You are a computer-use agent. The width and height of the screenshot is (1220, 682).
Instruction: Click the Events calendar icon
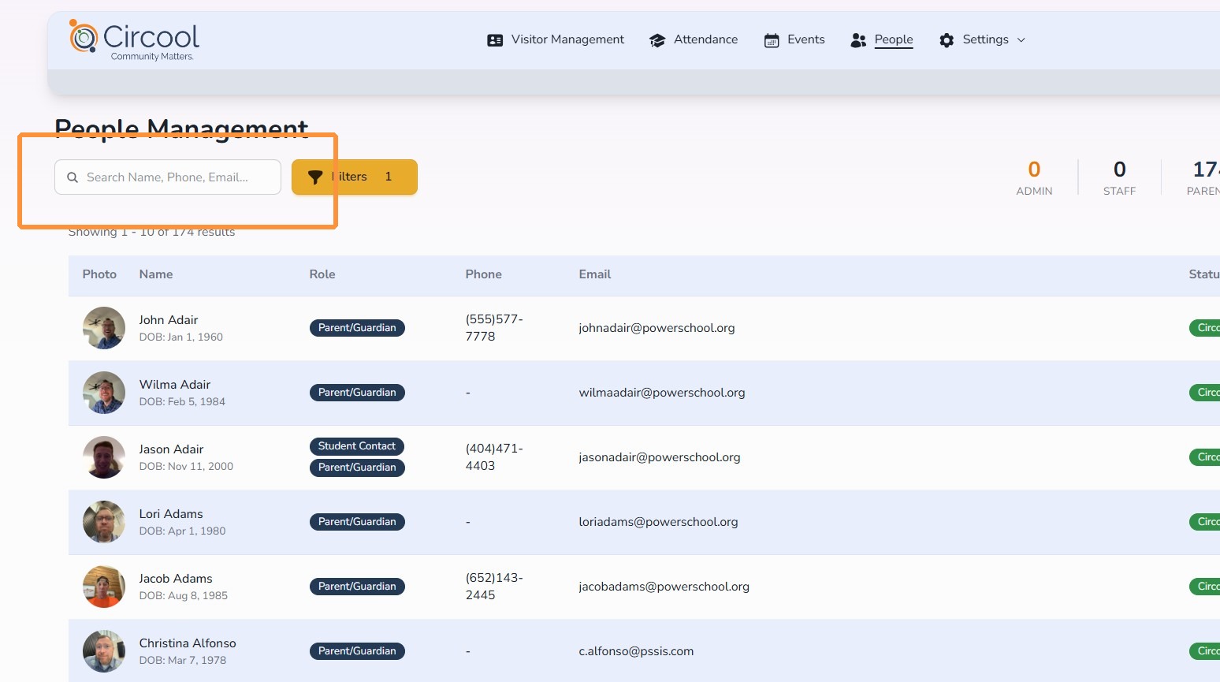(x=772, y=40)
